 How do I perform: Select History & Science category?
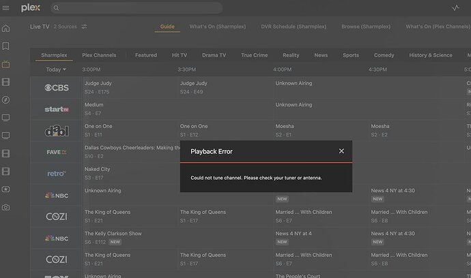(x=431, y=55)
